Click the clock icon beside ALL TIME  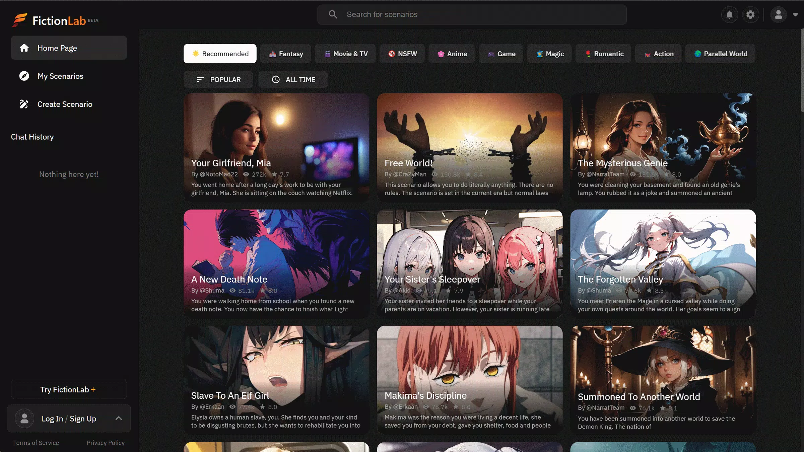[x=276, y=79]
